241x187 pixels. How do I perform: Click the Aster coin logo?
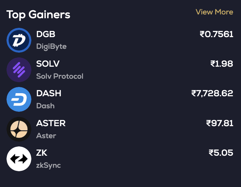pos(19,129)
